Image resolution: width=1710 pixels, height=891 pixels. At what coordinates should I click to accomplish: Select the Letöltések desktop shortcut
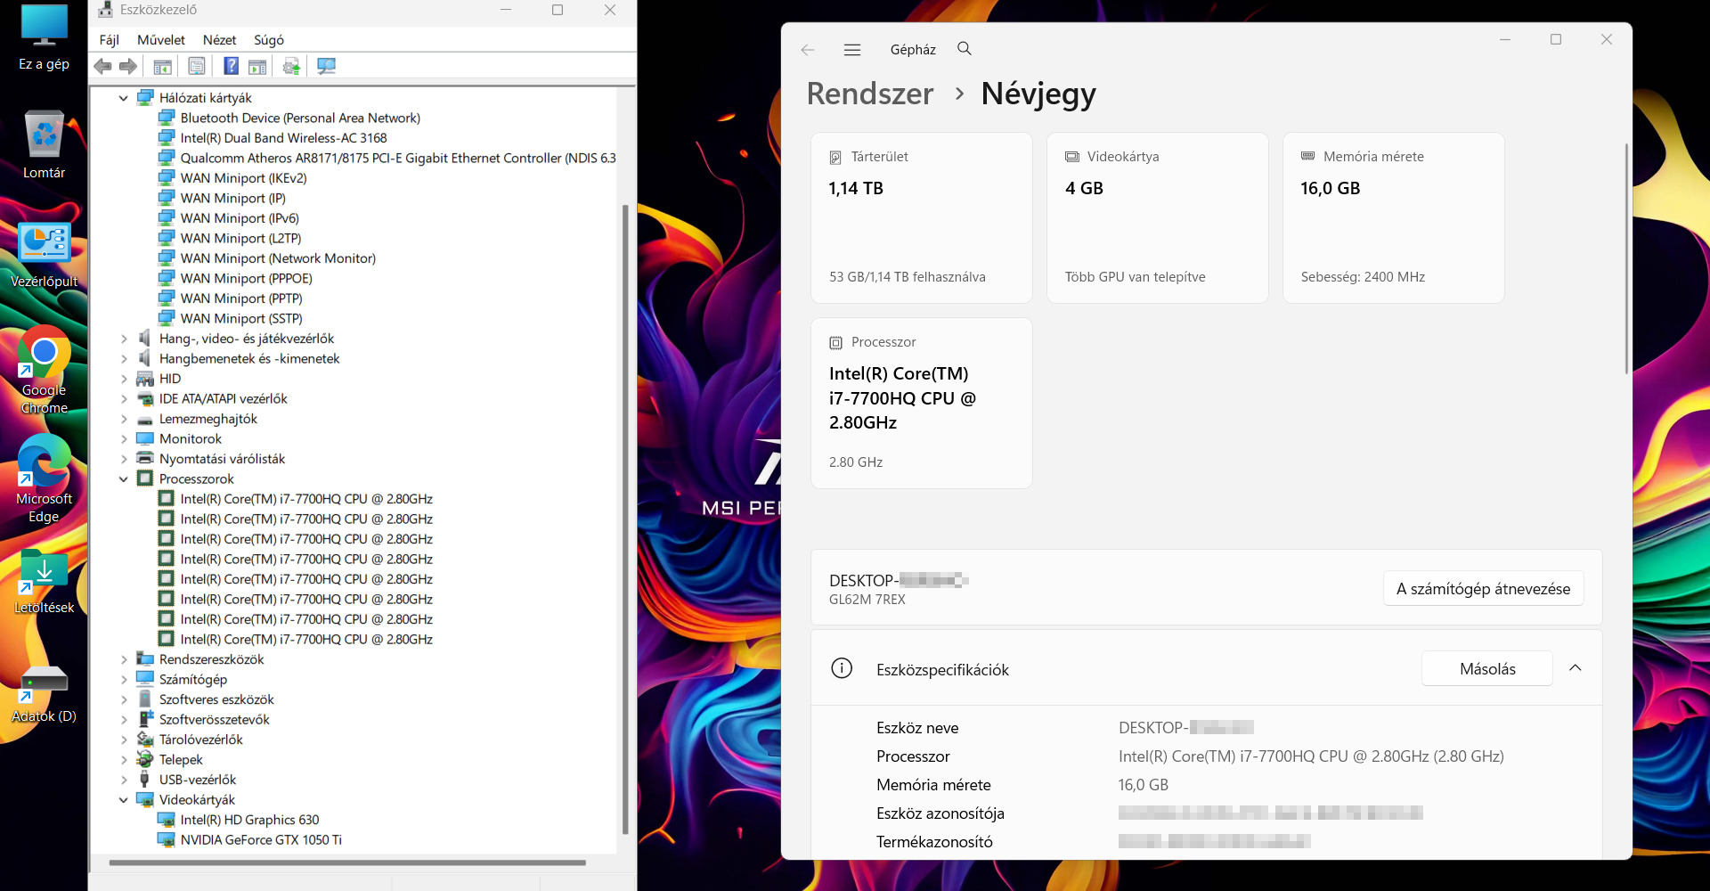pos(44,582)
